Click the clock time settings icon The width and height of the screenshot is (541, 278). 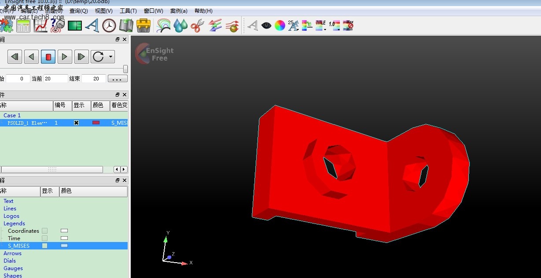(x=109, y=26)
